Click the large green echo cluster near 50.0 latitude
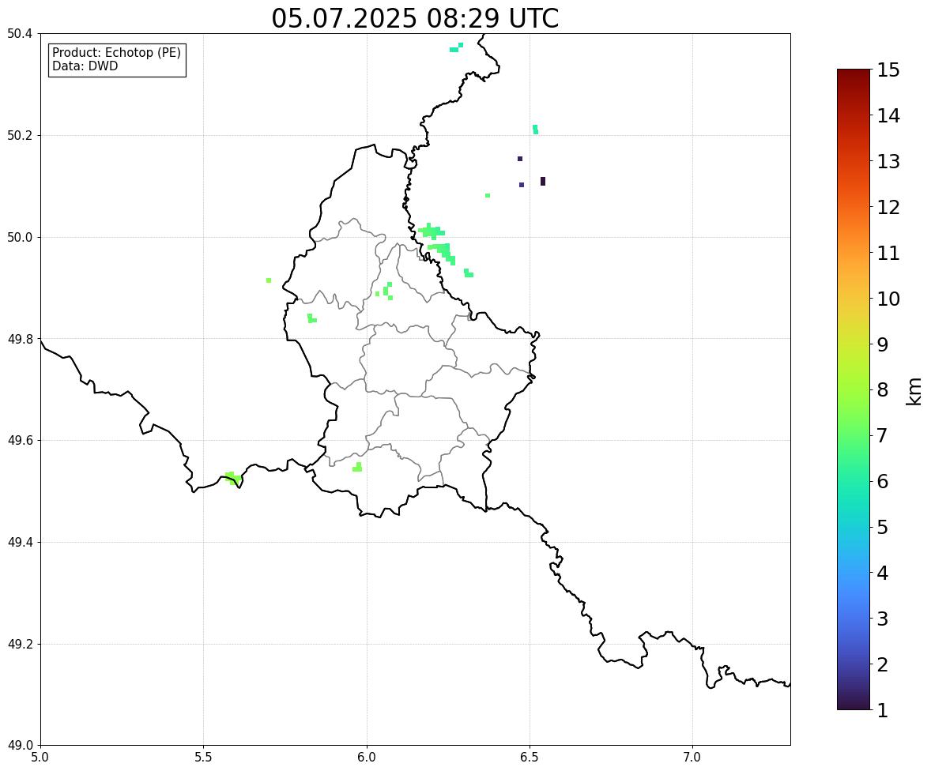 (438, 243)
